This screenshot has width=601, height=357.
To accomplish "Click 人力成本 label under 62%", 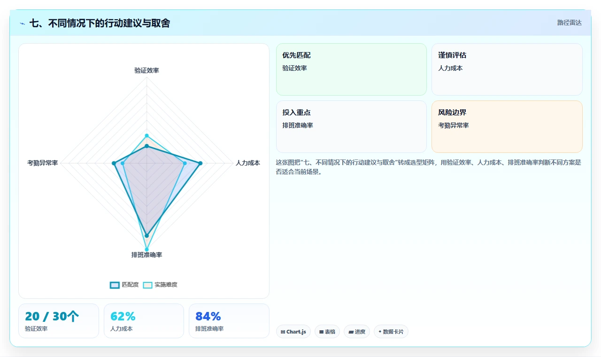I will coord(122,329).
